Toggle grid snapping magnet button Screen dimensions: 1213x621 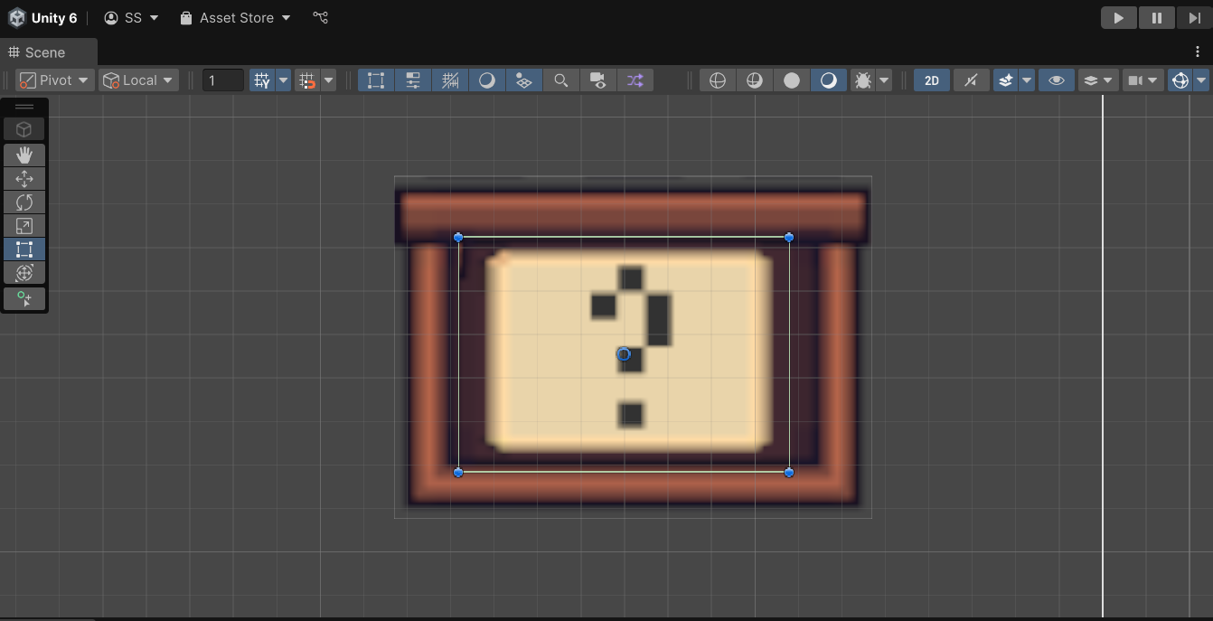point(307,80)
